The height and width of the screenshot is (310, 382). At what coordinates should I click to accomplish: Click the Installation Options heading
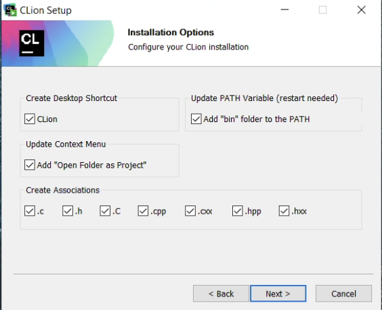(x=171, y=32)
